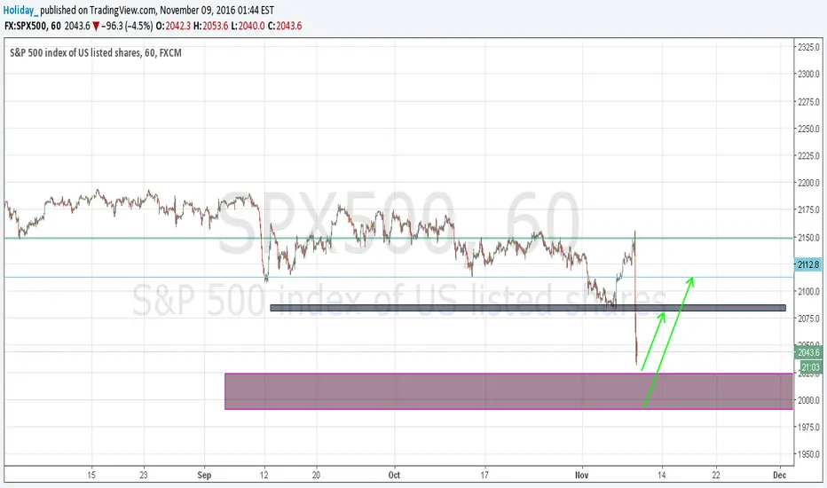The height and width of the screenshot is (488, 827).
Task: Click the 2100.0 price axis tick
Action: tap(808, 291)
